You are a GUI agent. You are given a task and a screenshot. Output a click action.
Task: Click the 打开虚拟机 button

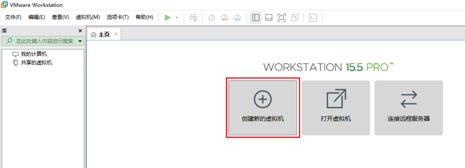coord(336,108)
